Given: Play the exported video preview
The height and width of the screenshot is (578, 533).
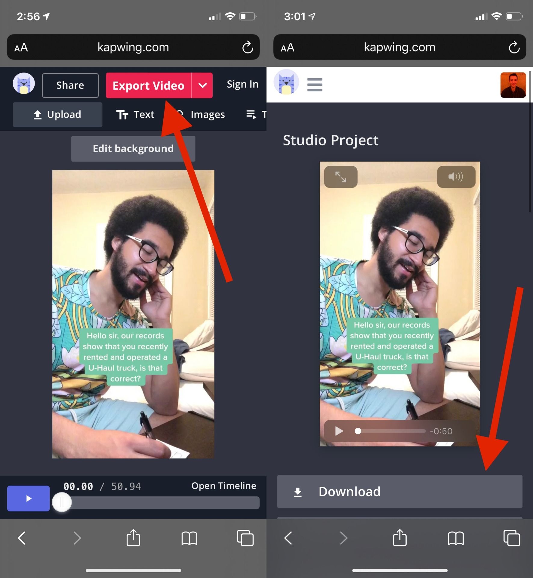Looking at the screenshot, I should (x=339, y=431).
